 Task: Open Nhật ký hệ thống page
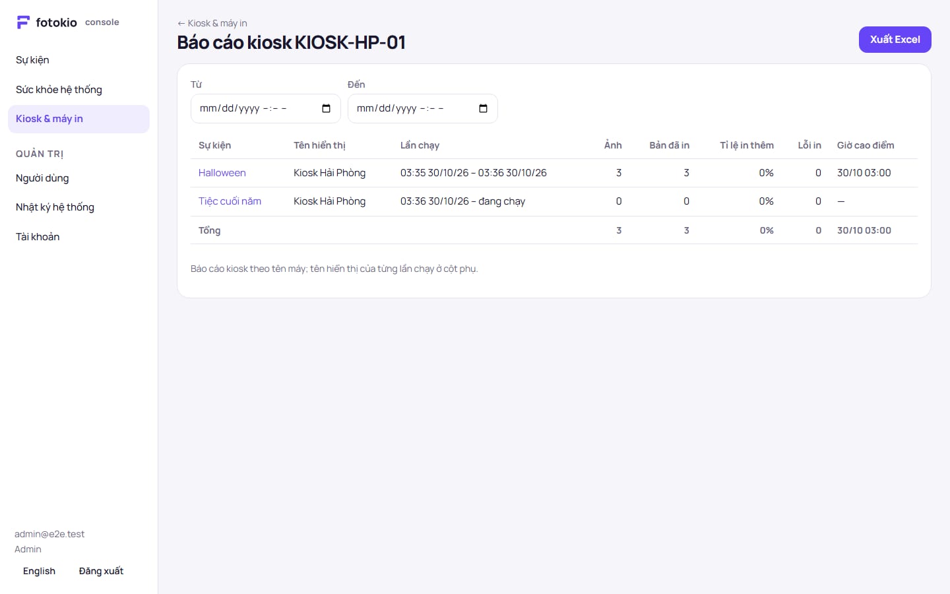pyautogui.click(x=79, y=207)
